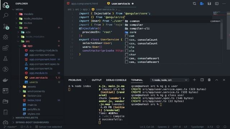
Task: Kill terminal with trash icon
Action: (x=209, y=80)
